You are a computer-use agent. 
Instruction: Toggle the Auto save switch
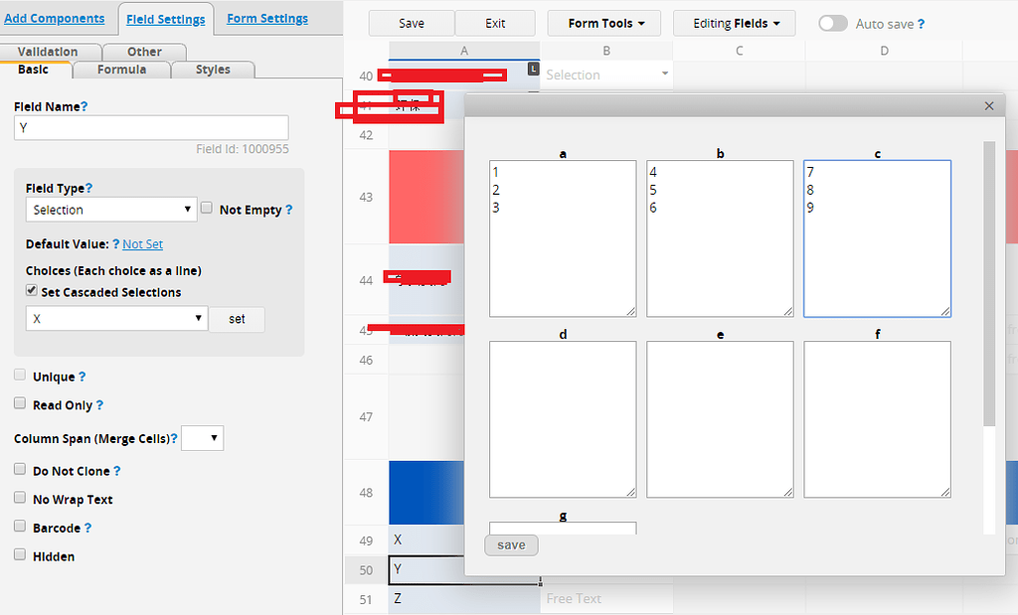point(833,23)
